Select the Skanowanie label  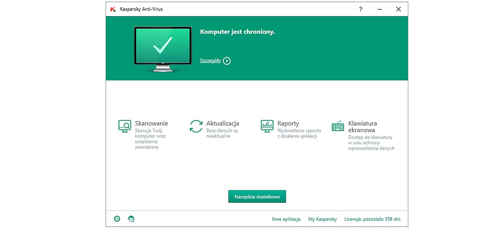(x=151, y=123)
